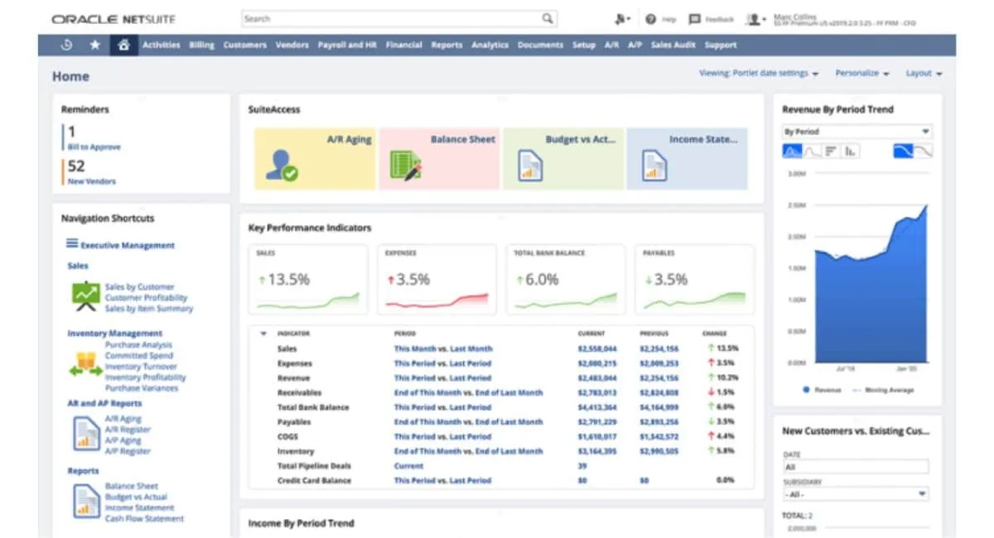Open the Reports menu in the navigation bar
Screen dimensions: 994x538
coord(446,46)
